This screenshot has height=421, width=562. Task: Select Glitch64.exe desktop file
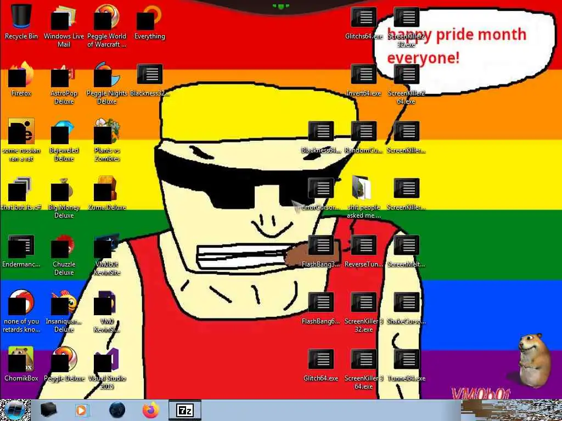(x=321, y=365)
